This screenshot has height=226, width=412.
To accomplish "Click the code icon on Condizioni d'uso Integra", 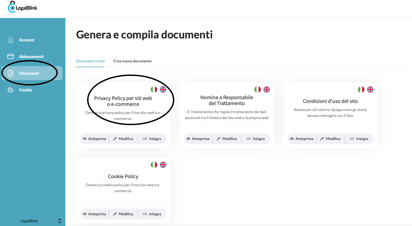I will [353, 138].
